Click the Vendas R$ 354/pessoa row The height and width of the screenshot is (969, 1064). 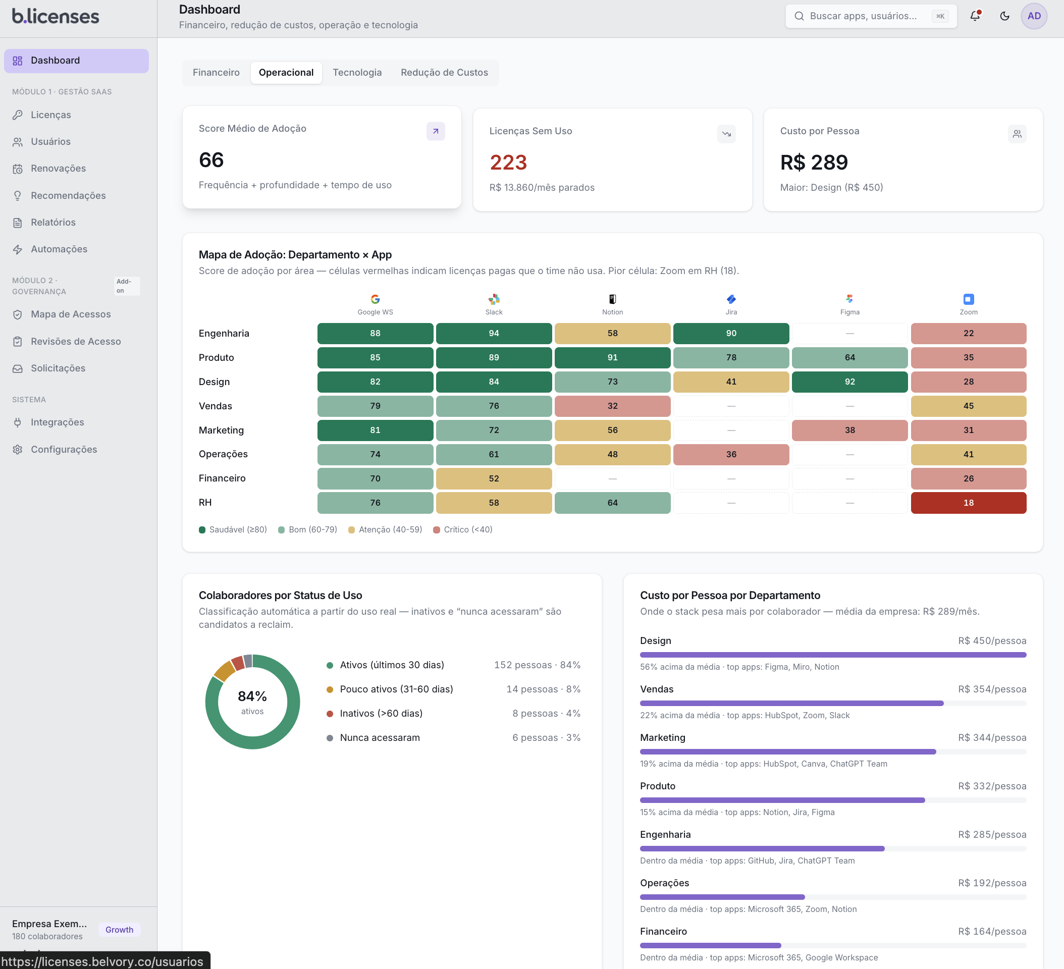point(833,702)
